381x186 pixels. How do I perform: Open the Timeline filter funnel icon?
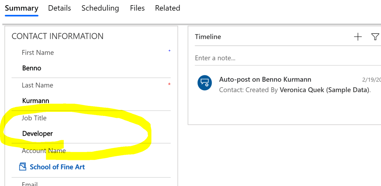pos(375,37)
